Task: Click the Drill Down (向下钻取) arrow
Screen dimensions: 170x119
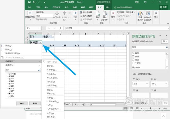Action: (x=57, y=14)
